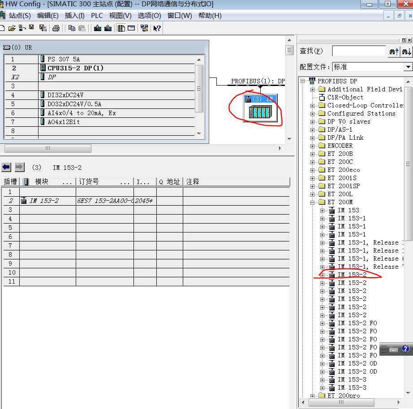Viewport: 413px width, 409px height.
Task: Click the search downward binoculars icon
Action: (x=406, y=51)
